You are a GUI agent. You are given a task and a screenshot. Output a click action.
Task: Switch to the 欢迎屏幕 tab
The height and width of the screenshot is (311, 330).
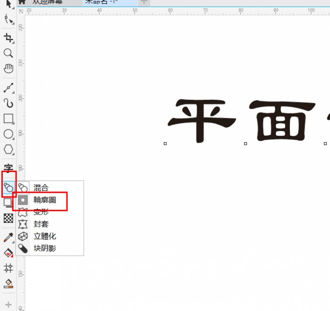tap(47, 2)
